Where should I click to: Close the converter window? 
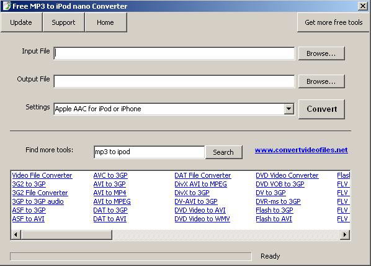pos(363,6)
